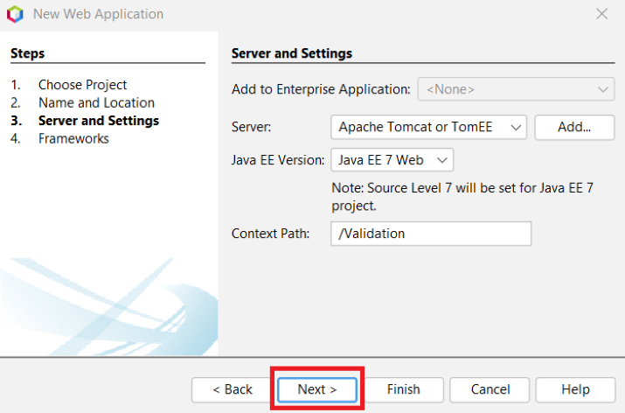
Task: Click the Finish button
Action: 403,389
